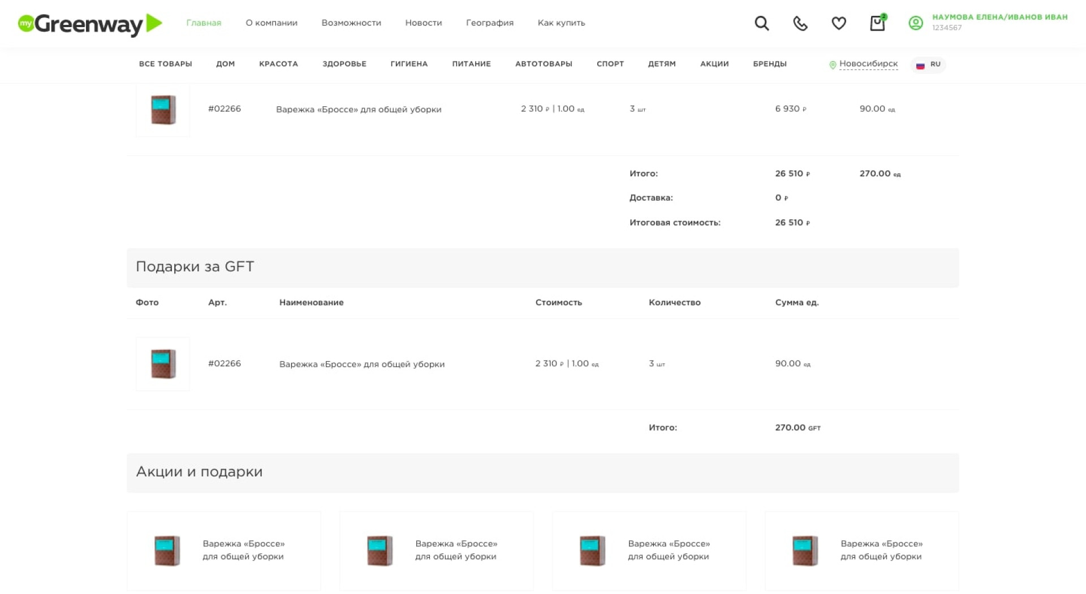Click the Greenway logo

tap(90, 24)
